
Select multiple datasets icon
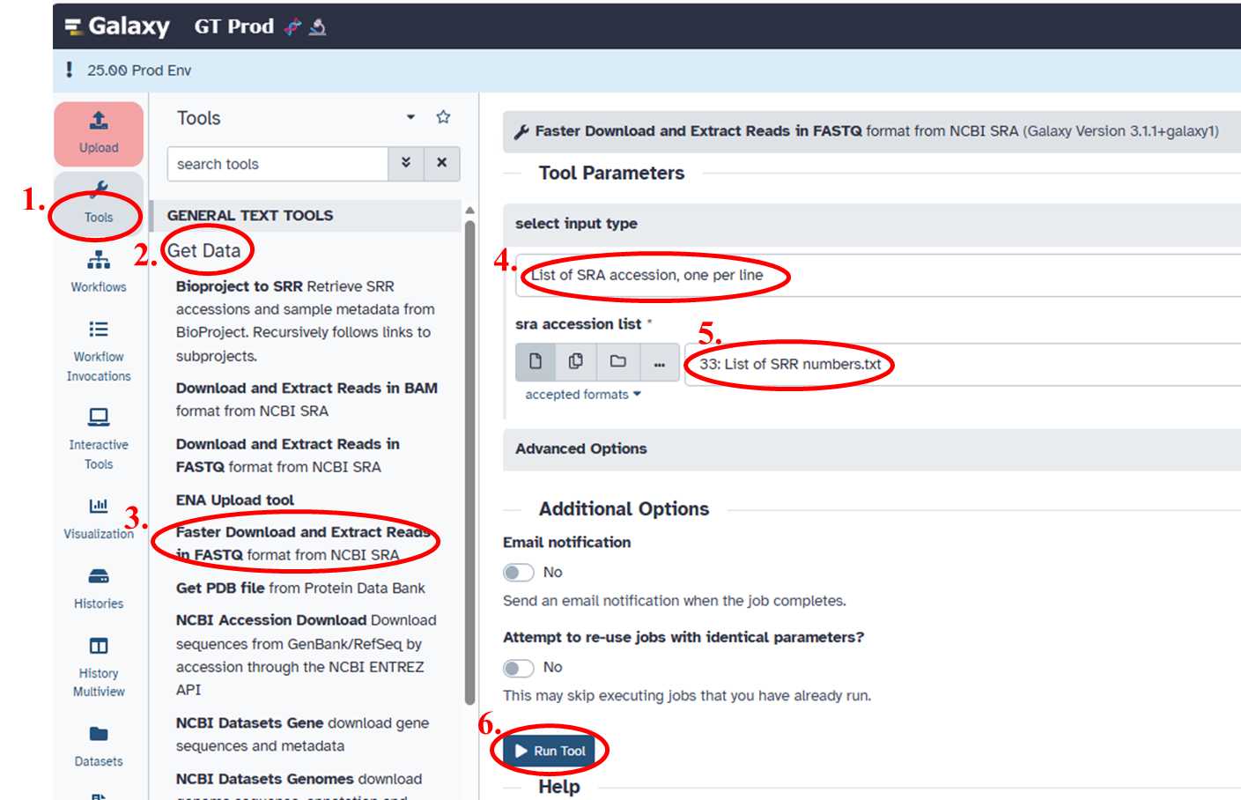[x=576, y=362]
